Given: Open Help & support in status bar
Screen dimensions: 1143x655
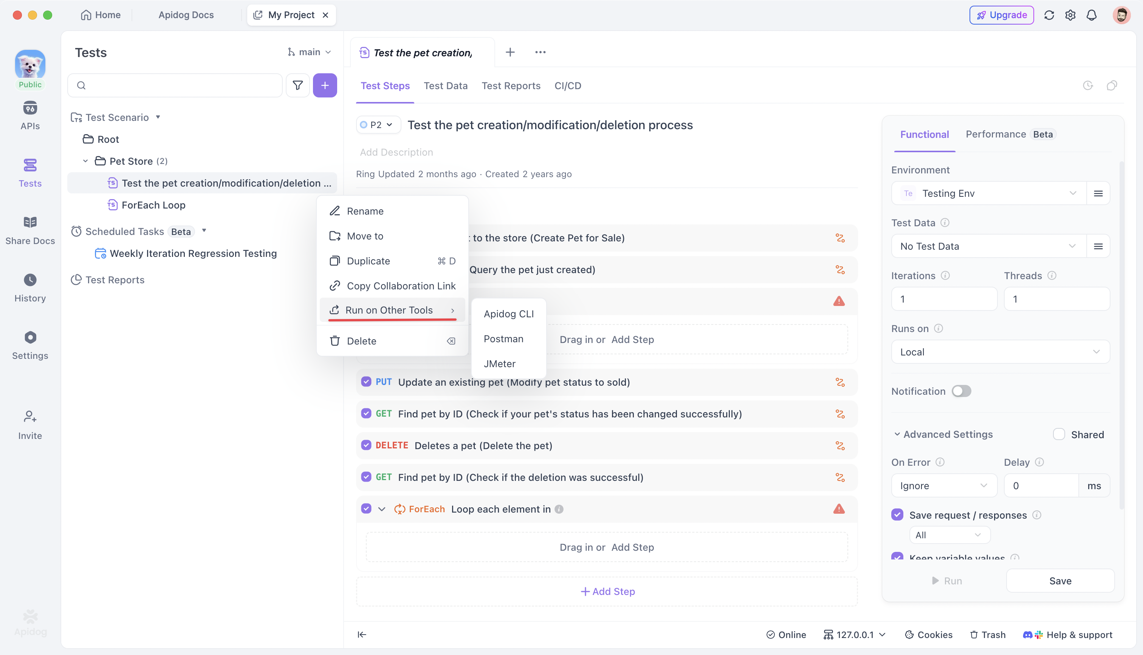Looking at the screenshot, I should pos(1067,634).
